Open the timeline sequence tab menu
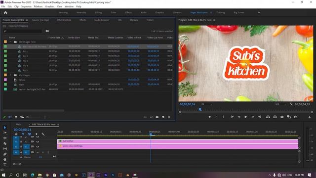This screenshot has width=316, height=178. 58,125
